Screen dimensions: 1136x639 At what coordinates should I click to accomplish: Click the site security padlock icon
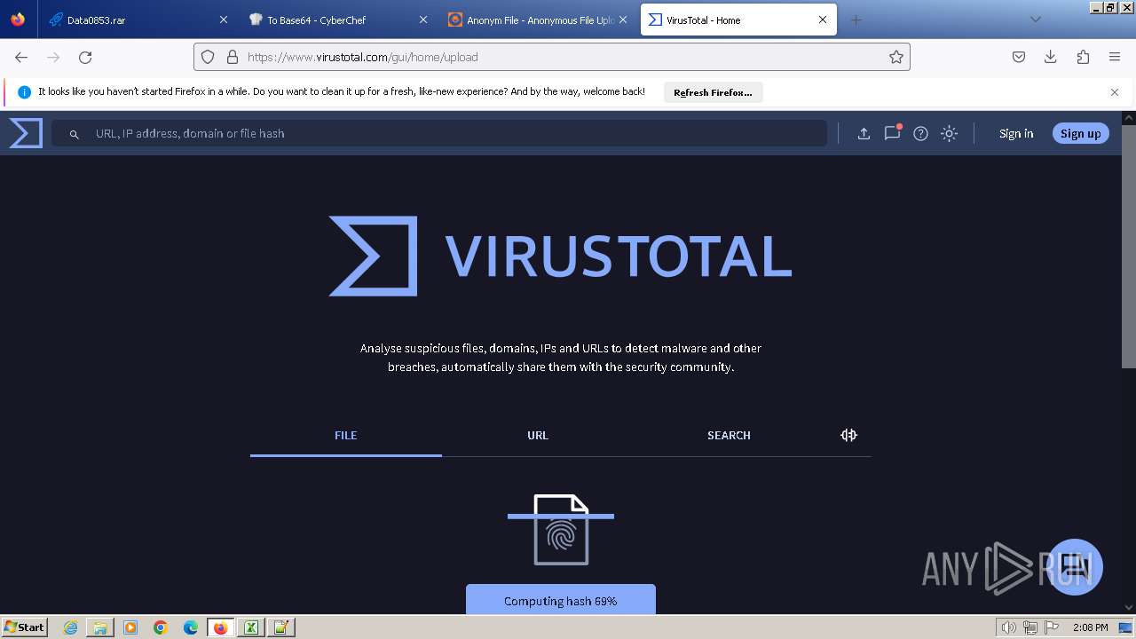pos(233,57)
